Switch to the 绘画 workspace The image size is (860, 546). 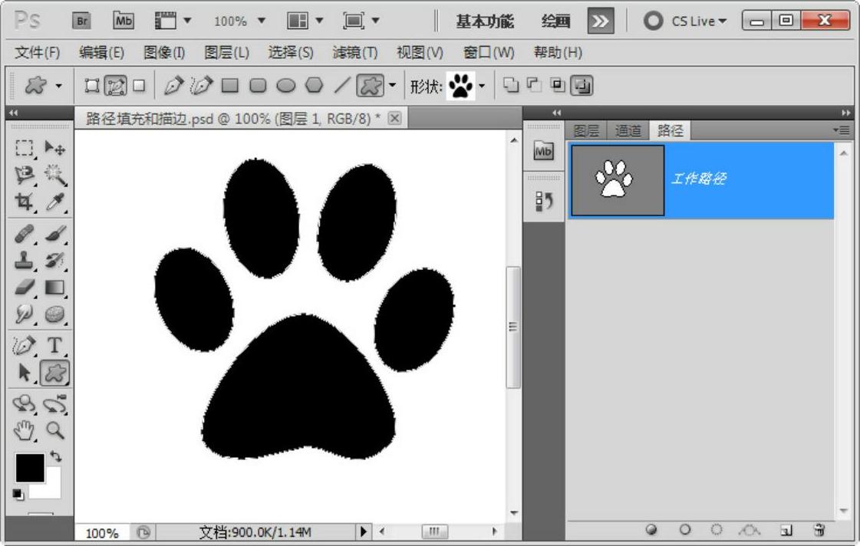tap(556, 21)
